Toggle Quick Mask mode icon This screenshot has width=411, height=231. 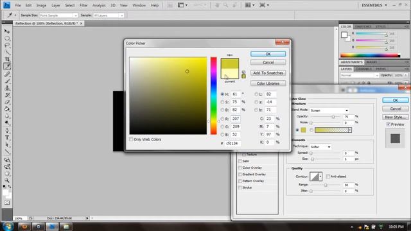pyautogui.click(x=7, y=203)
